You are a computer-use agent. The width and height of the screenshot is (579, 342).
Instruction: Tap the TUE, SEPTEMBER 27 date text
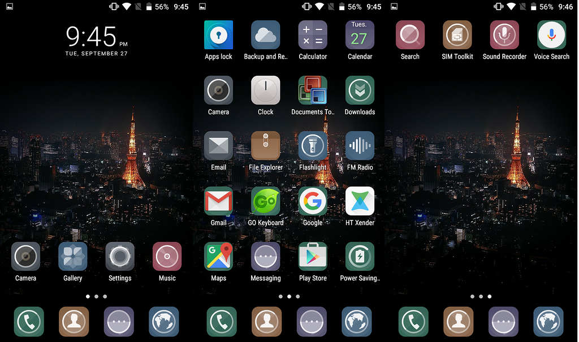(x=96, y=54)
